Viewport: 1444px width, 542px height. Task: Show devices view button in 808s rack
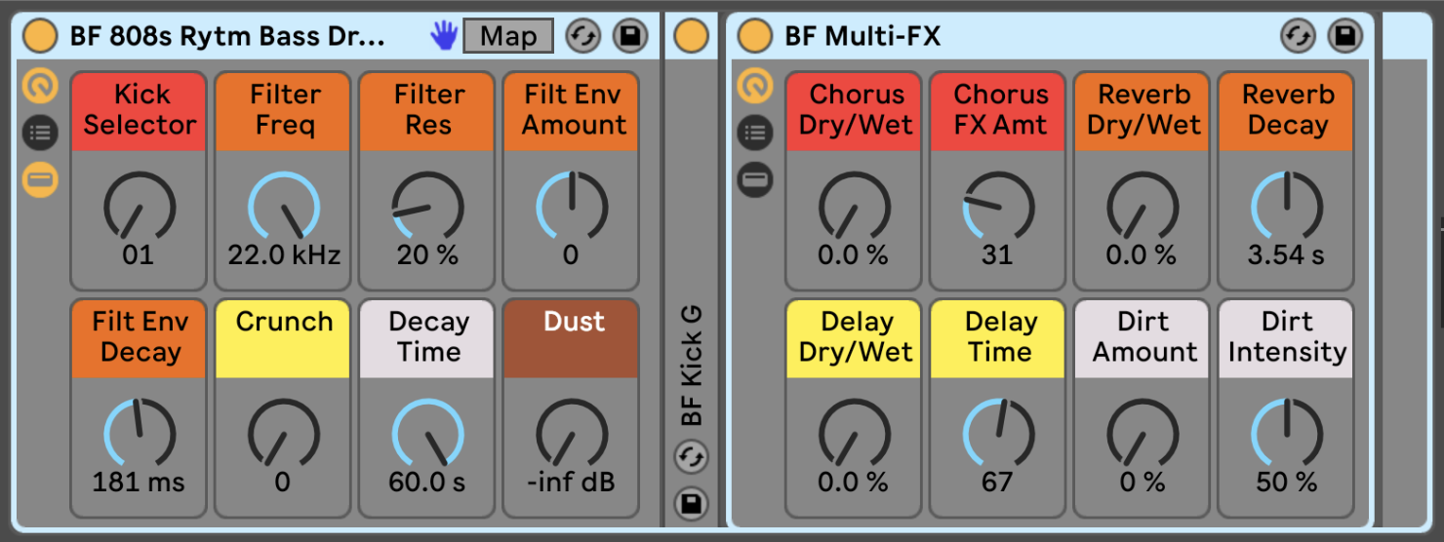40,179
